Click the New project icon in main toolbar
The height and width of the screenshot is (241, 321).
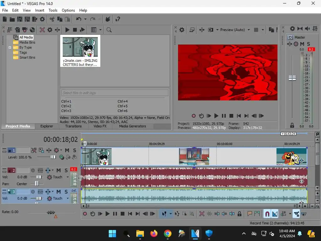(5, 19)
